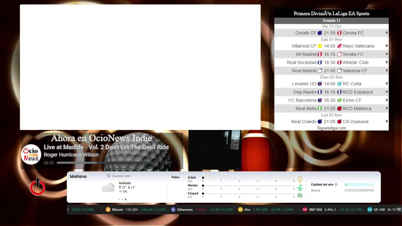Click the Ethereum price 3.918,4

201,210
